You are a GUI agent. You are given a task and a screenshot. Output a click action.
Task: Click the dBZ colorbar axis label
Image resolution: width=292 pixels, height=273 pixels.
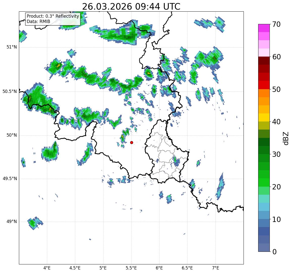click(286, 138)
